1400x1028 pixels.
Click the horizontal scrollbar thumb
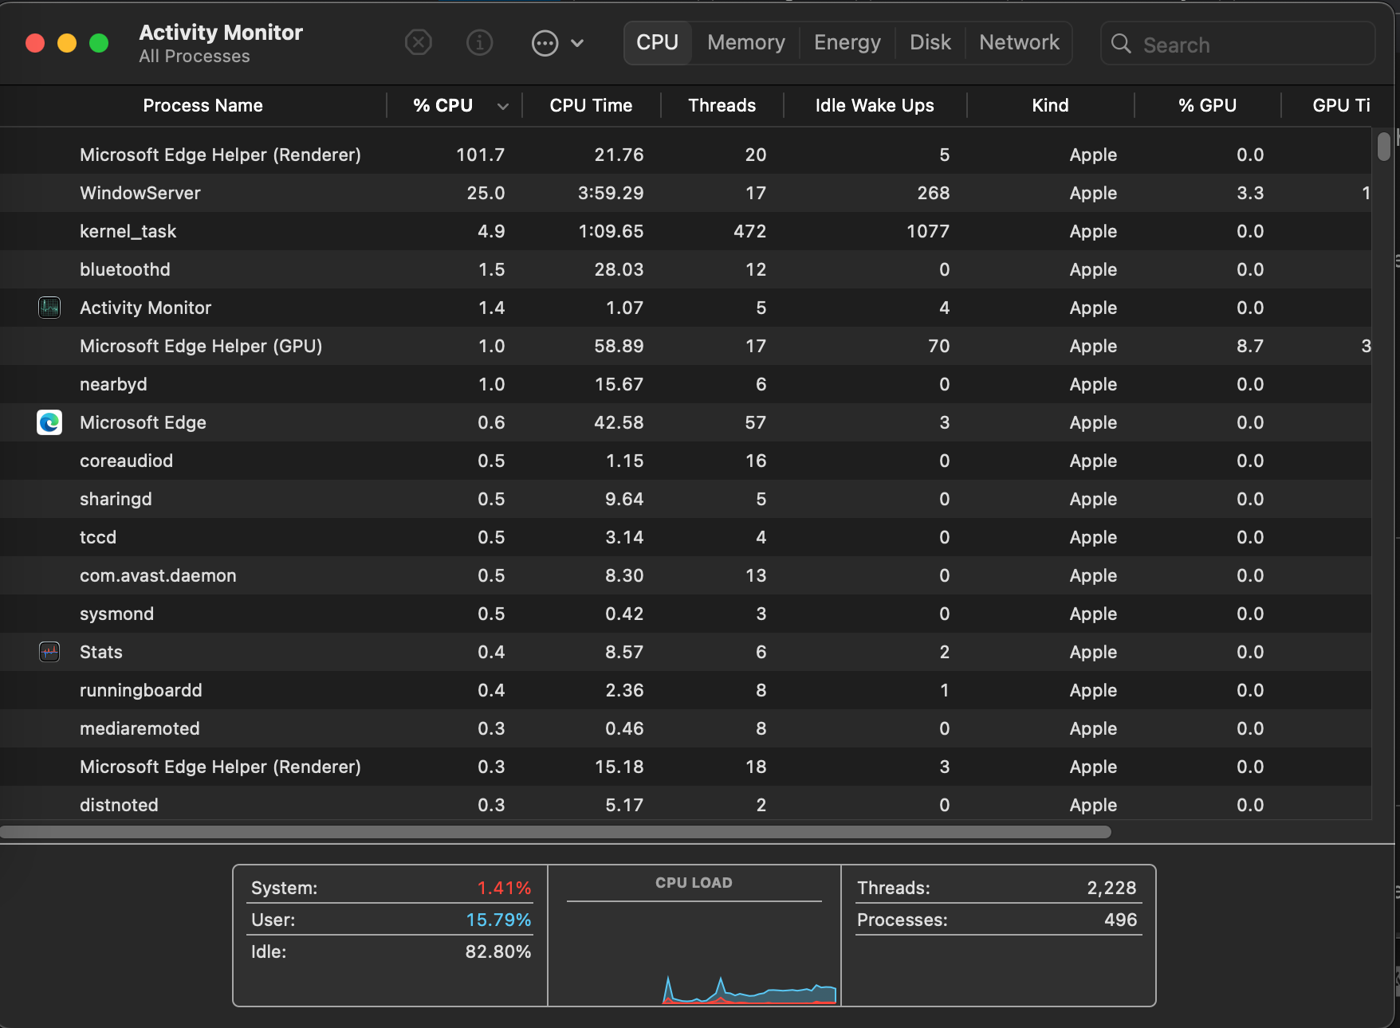click(556, 832)
